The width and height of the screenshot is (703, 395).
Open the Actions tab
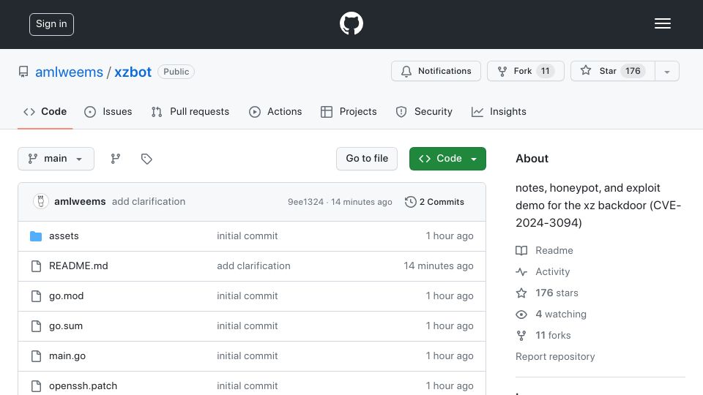click(x=275, y=111)
